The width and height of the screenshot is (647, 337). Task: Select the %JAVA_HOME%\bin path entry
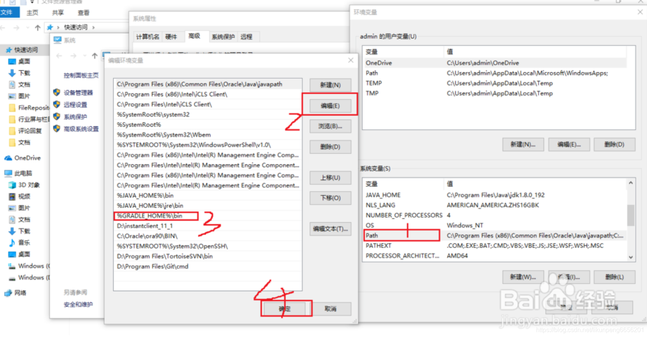pos(208,196)
